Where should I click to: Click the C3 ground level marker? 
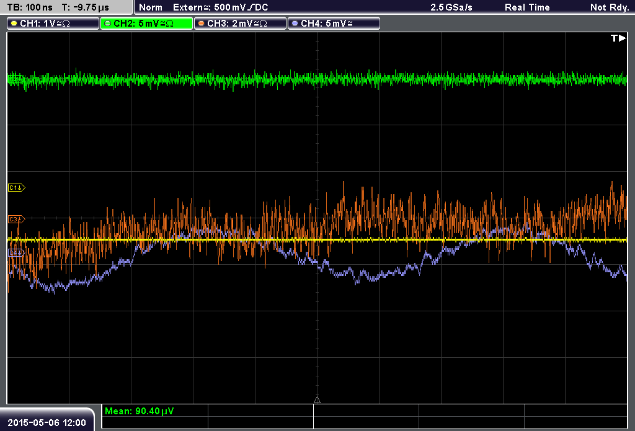point(17,219)
